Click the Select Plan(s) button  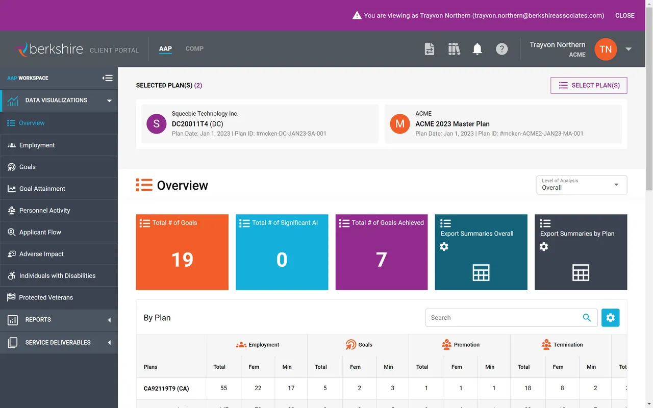click(588, 85)
